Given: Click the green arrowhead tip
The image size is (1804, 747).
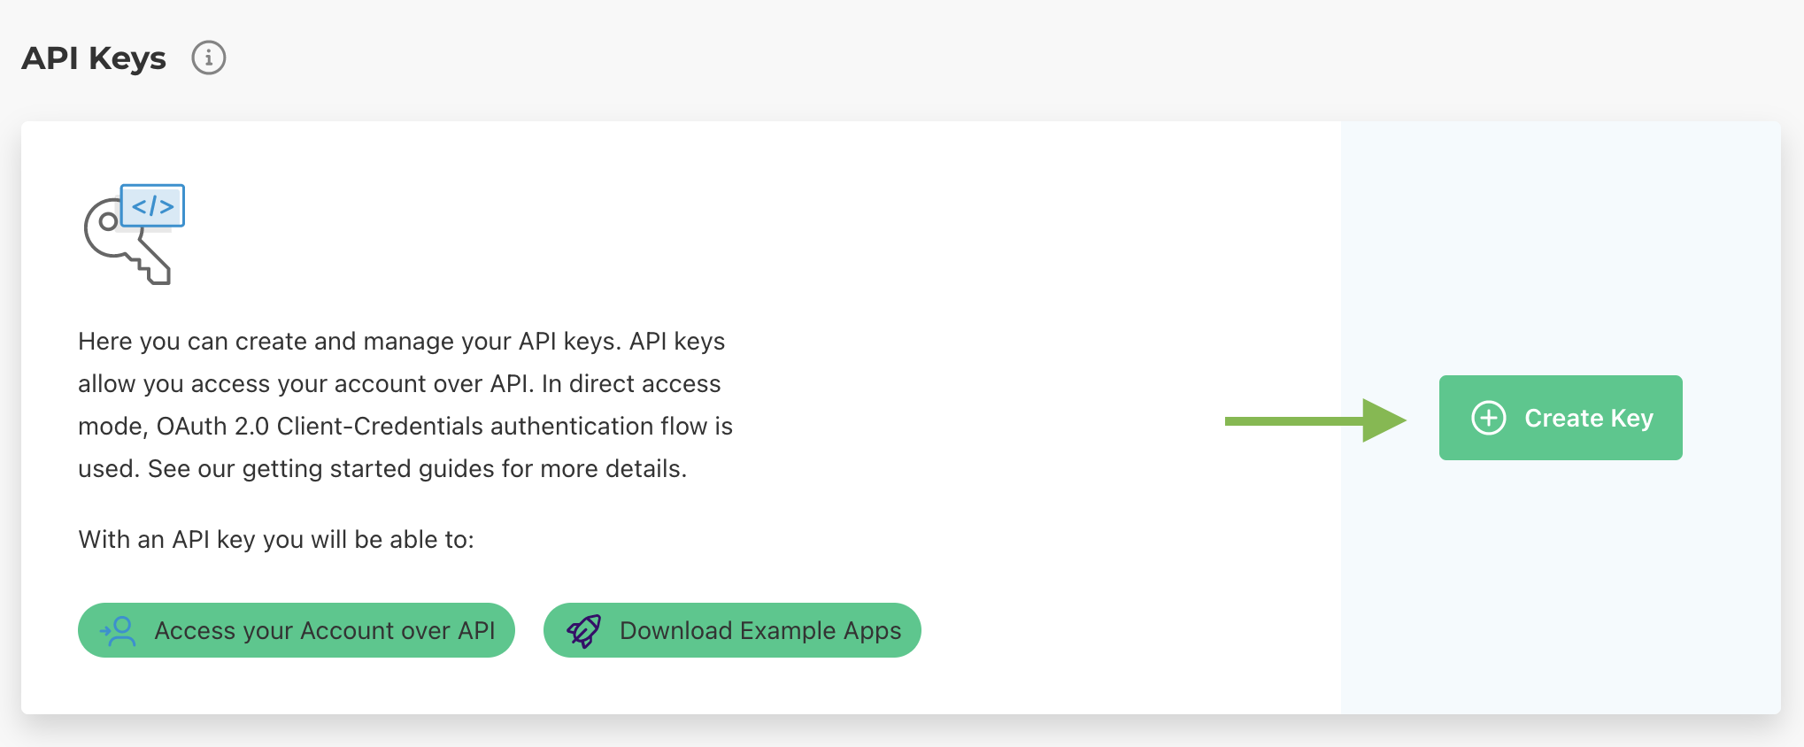Looking at the screenshot, I should coord(1397,420).
